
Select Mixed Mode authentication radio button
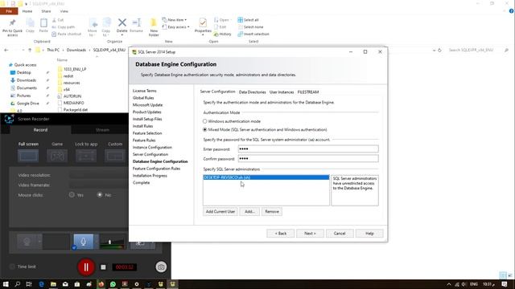tap(205, 130)
